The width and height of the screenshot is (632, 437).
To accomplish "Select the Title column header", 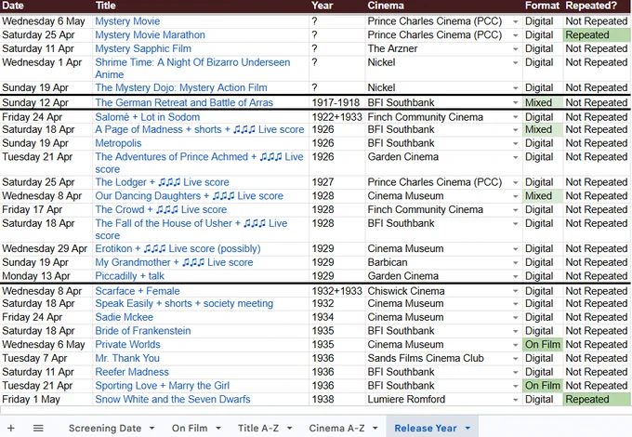I will pyautogui.click(x=106, y=6).
